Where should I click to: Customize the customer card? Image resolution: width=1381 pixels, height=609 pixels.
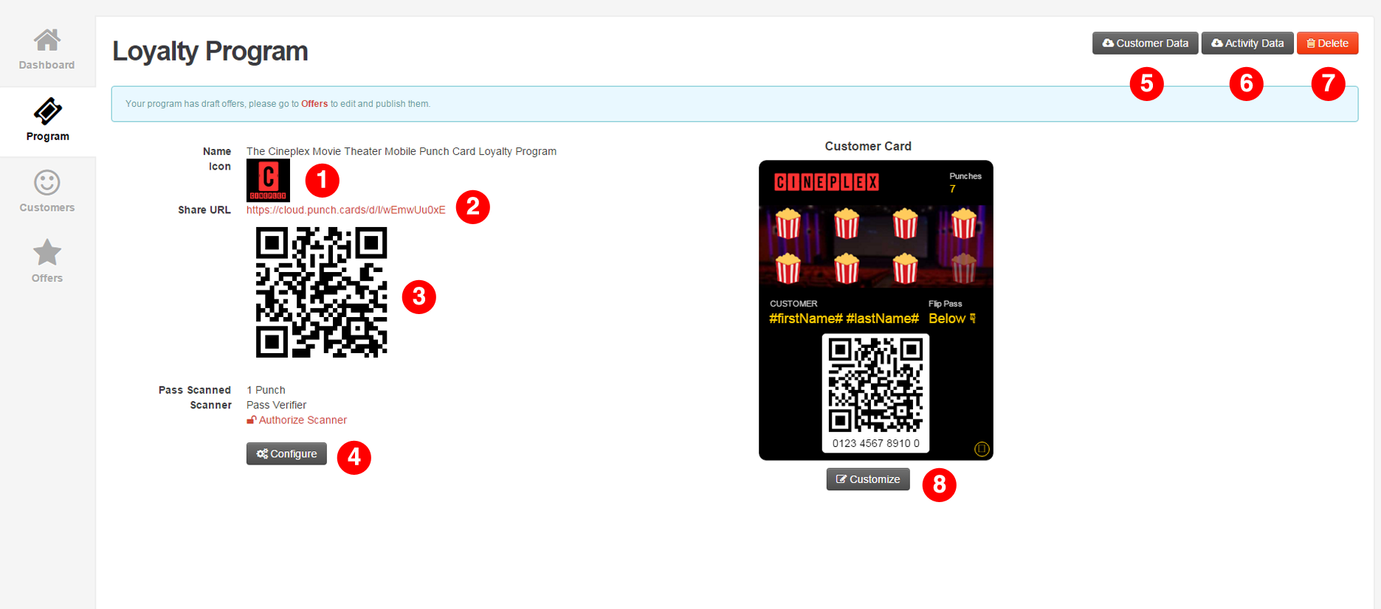pos(868,479)
